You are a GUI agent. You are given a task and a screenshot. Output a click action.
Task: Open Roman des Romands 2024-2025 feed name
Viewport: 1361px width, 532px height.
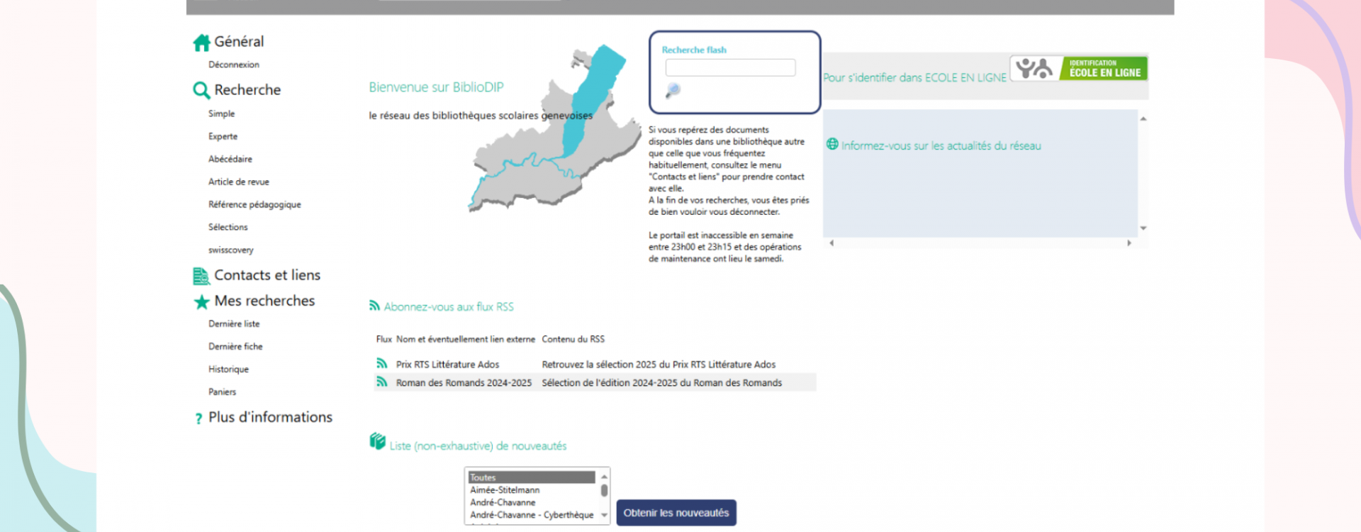tap(464, 382)
